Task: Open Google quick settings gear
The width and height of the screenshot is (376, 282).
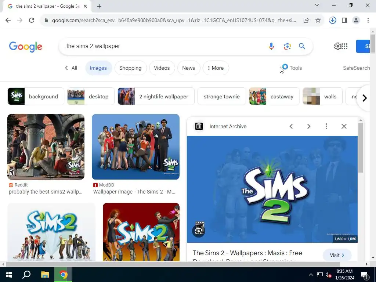Action: [337, 46]
